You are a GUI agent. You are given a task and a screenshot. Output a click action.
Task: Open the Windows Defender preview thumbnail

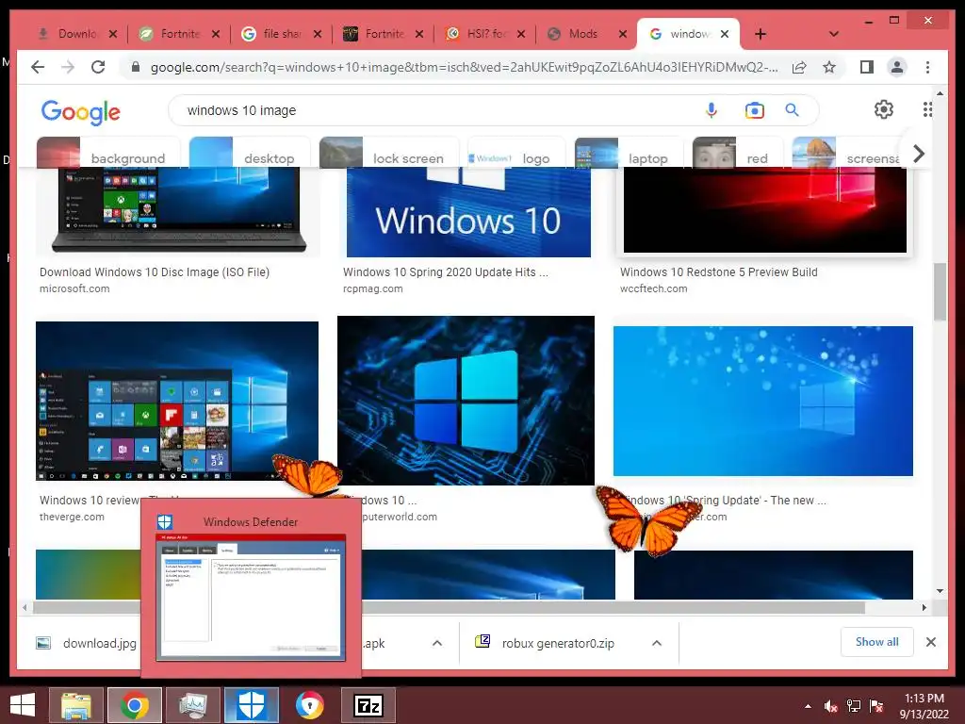pyautogui.click(x=251, y=598)
